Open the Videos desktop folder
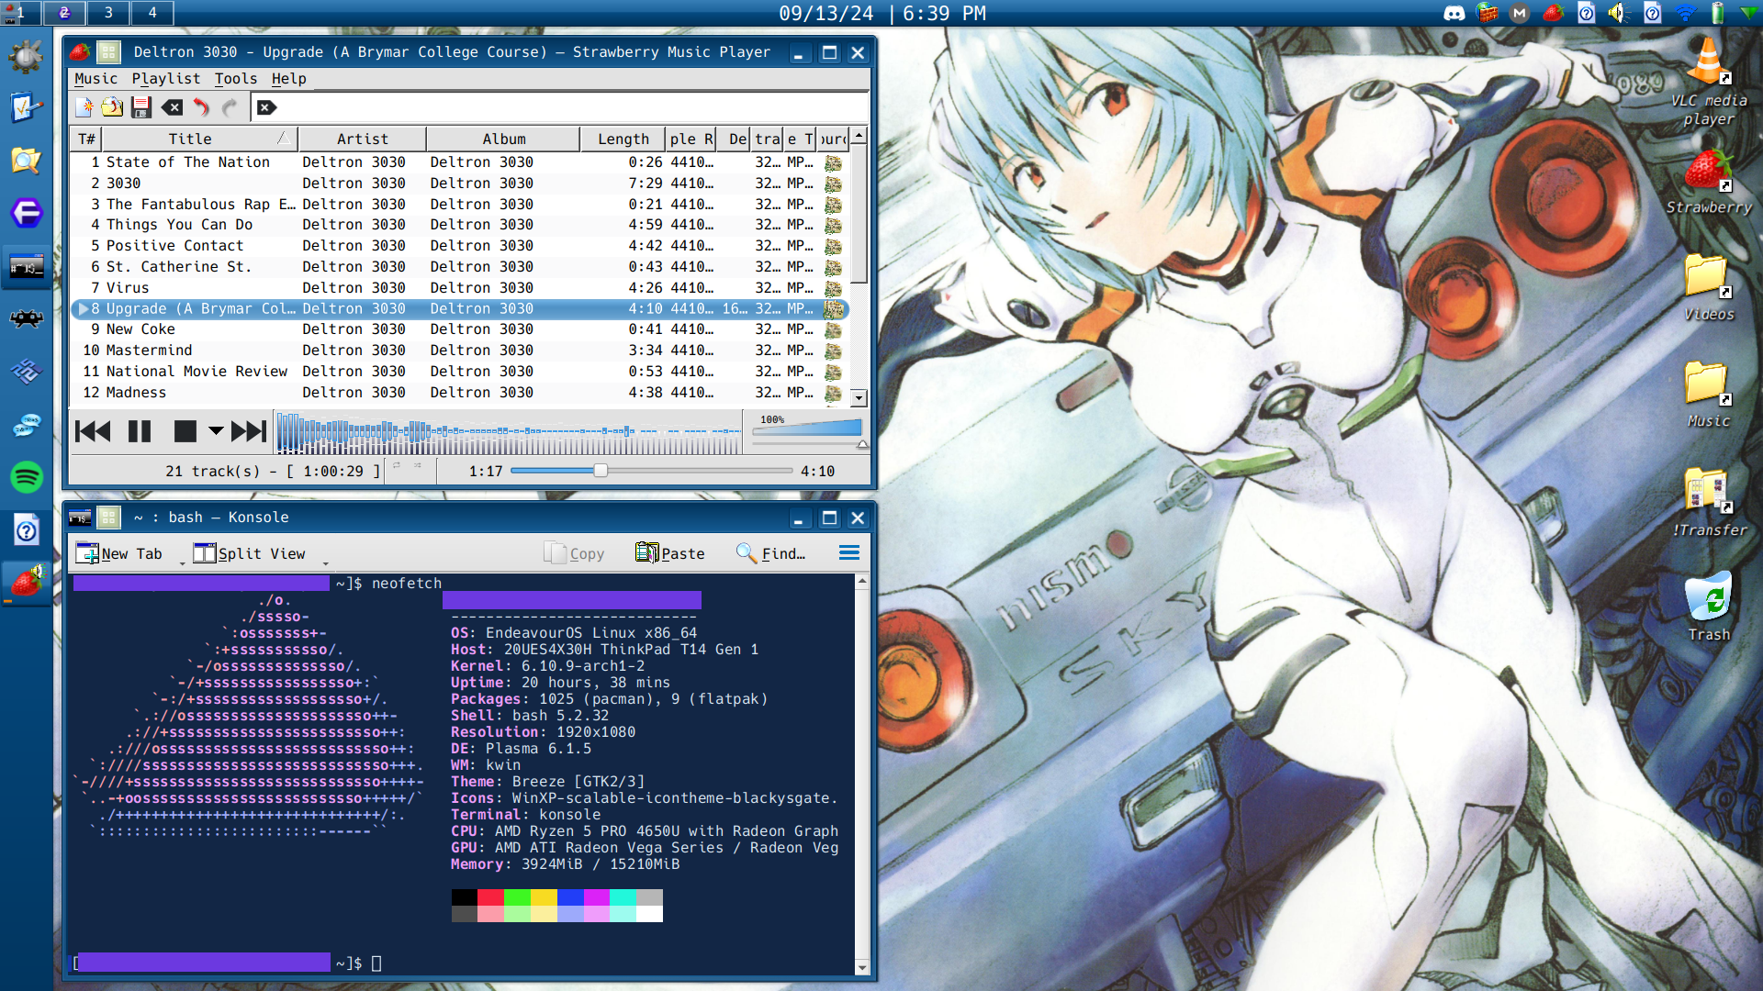The height and width of the screenshot is (991, 1763). (1708, 287)
